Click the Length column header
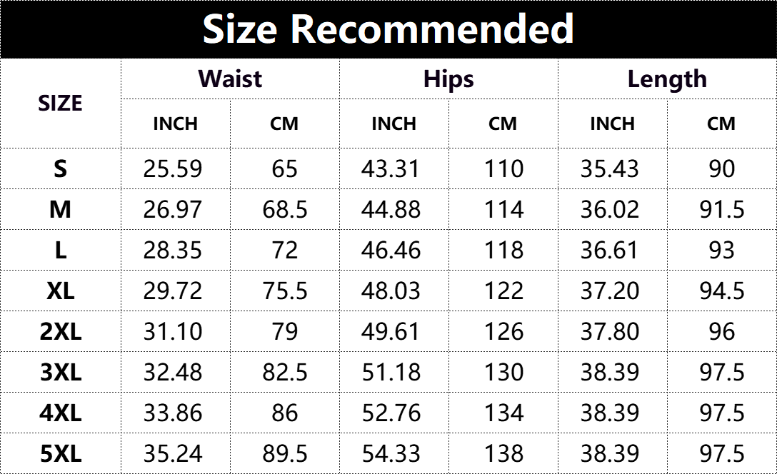This screenshot has height=474, width=777. (667, 79)
